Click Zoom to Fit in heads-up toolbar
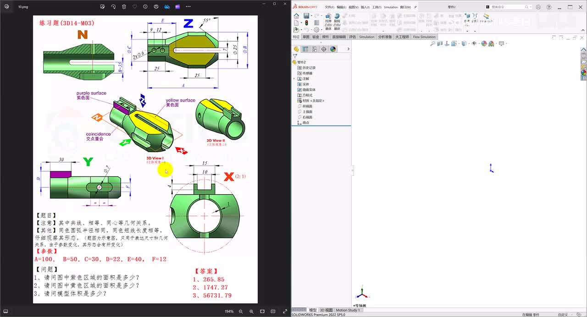587x317 pixels. (x=432, y=44)
